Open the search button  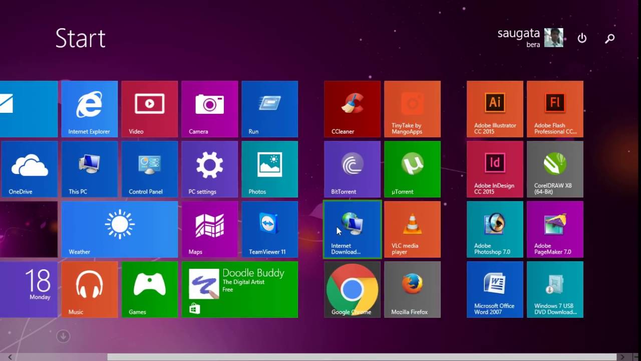pos(610,38)
